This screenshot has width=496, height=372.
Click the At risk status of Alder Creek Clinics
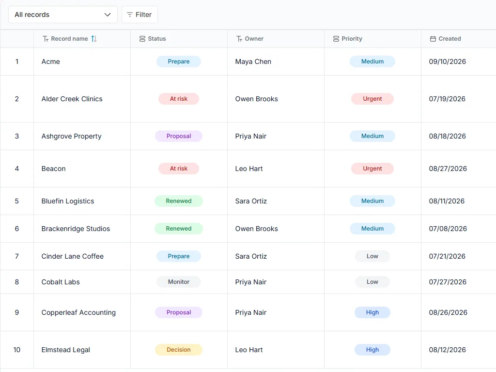(179, 99)
